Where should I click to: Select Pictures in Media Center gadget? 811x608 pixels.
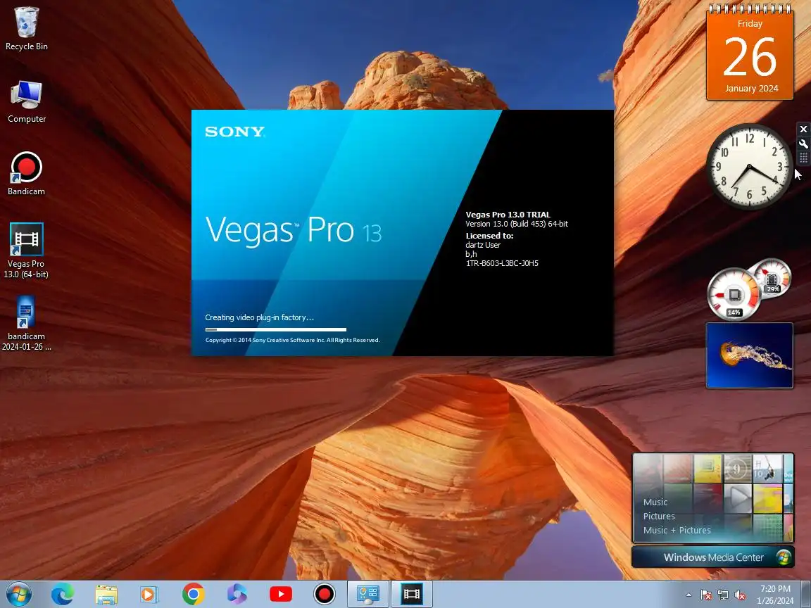(659, 516)
